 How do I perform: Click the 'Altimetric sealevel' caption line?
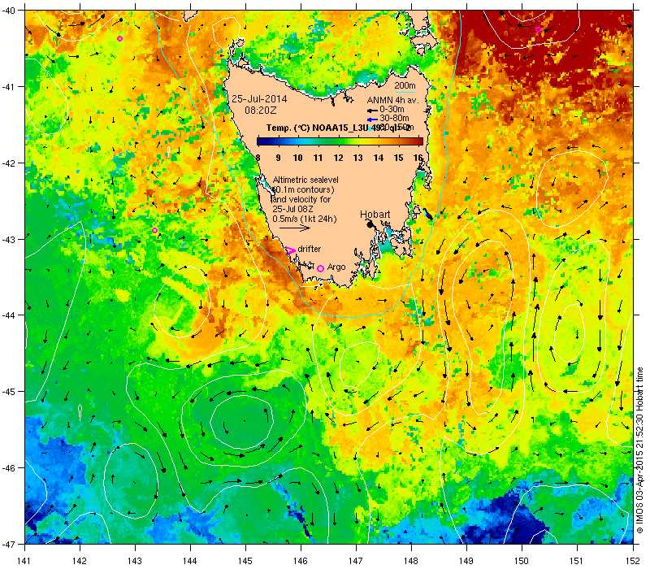[x=305, y=180]
